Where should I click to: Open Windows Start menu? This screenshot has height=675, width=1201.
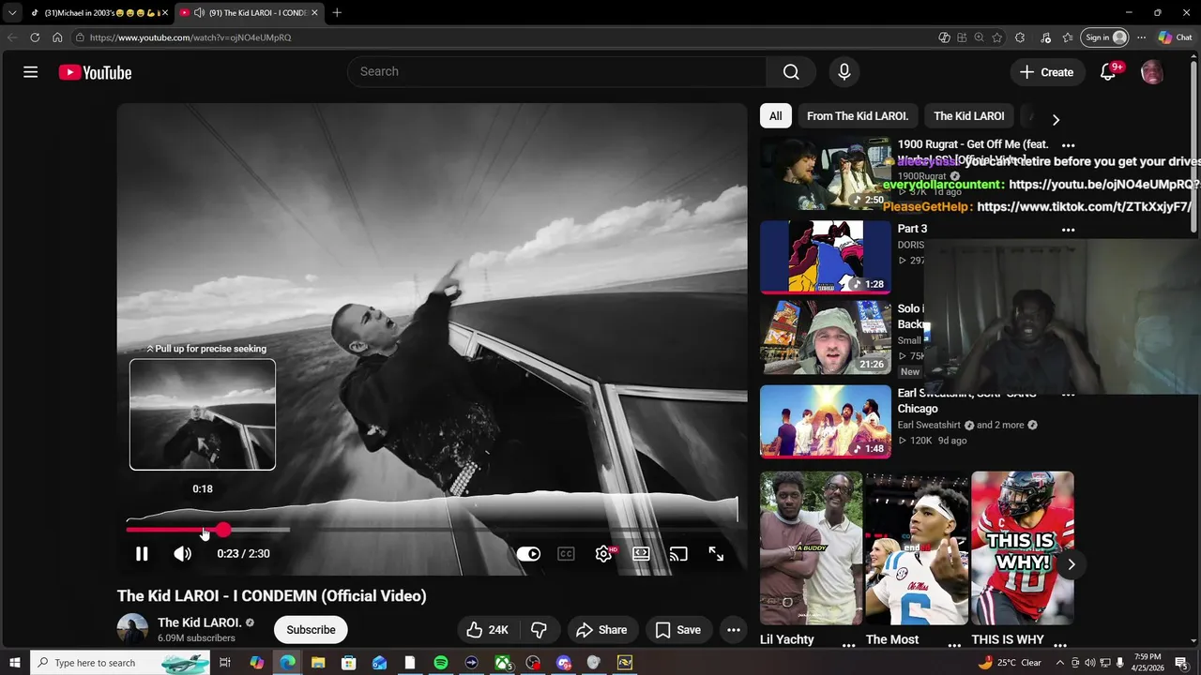(x=14, y=663)
